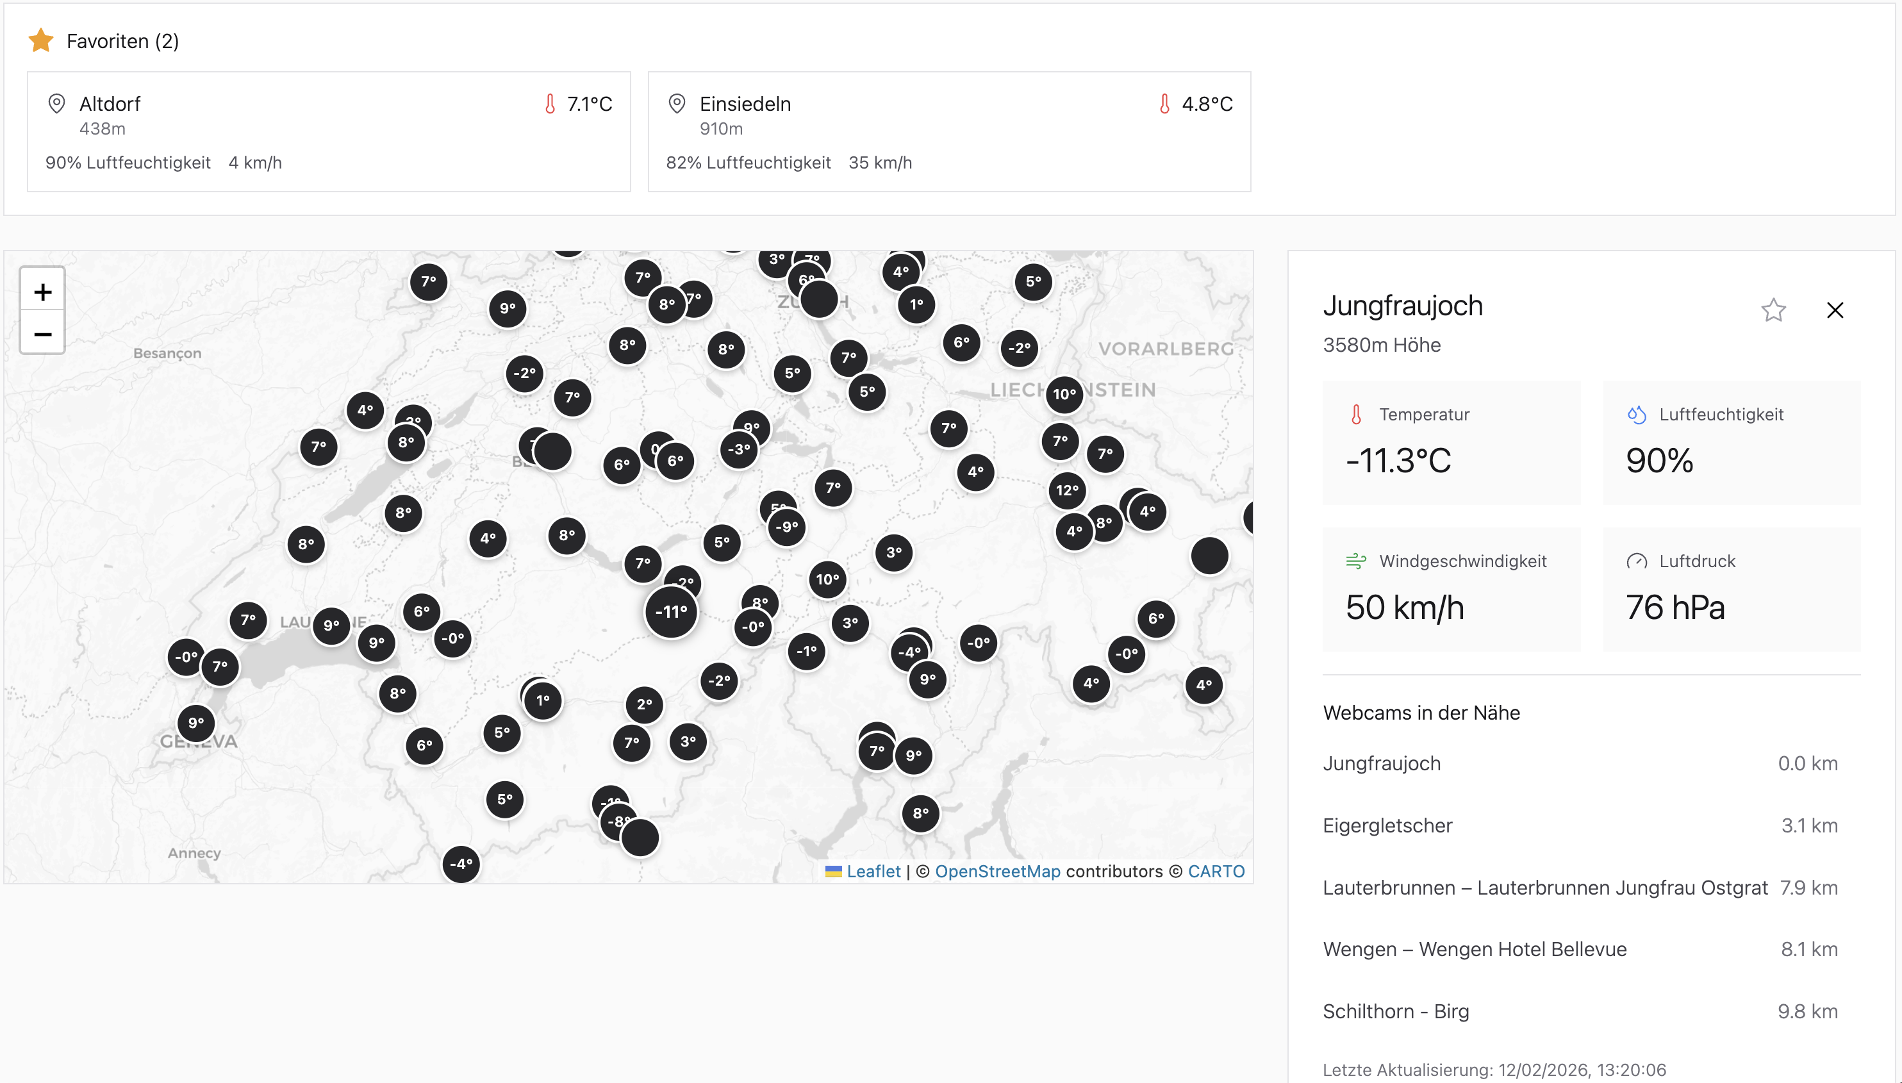The image size is (1902, 1083).
Task: Select the 10° marker near Liechtenstein
Action: coord(1064,394)
